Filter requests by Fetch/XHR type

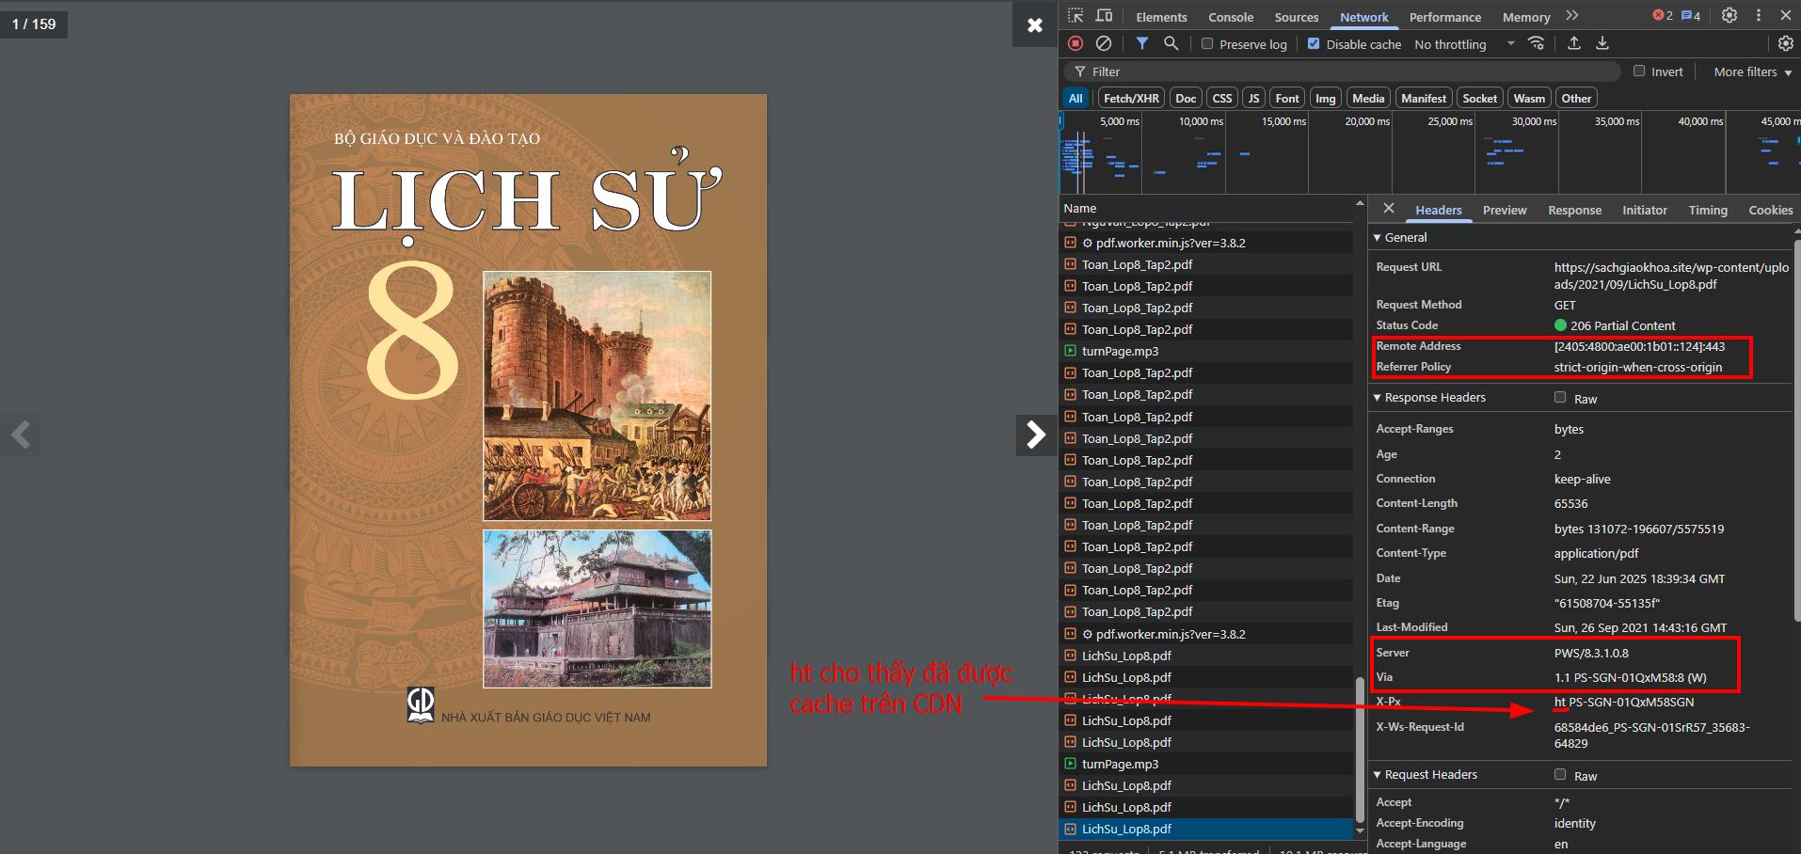1131,99
